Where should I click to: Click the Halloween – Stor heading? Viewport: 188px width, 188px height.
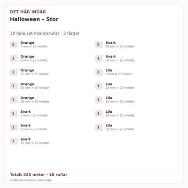pyautogui.click(x=34, y=19)
